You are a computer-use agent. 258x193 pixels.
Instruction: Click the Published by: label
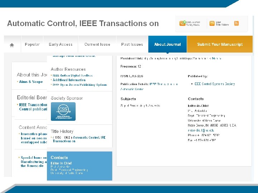[x=198, y=76]
